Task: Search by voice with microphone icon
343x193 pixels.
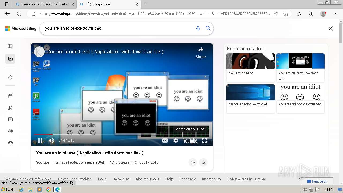Action: (x=198, y=28)
